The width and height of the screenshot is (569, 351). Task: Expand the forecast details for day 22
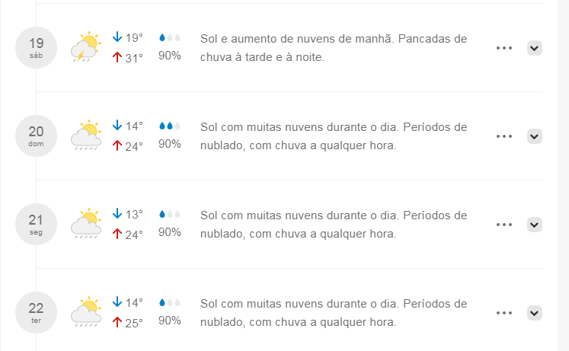pos(535,313)
